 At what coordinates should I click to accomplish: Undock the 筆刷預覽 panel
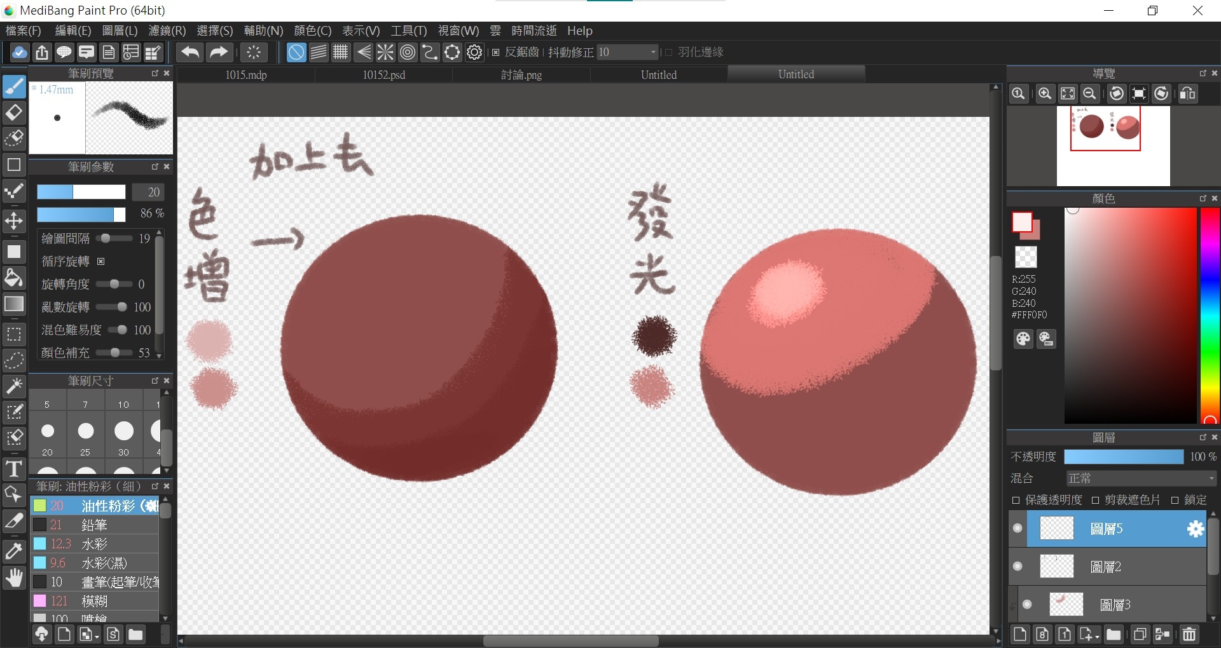coord(155,73)
